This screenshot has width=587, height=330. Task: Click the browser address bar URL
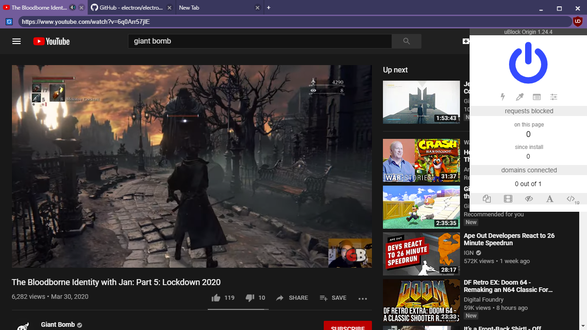pyautogui.click(x=294, y=22)
